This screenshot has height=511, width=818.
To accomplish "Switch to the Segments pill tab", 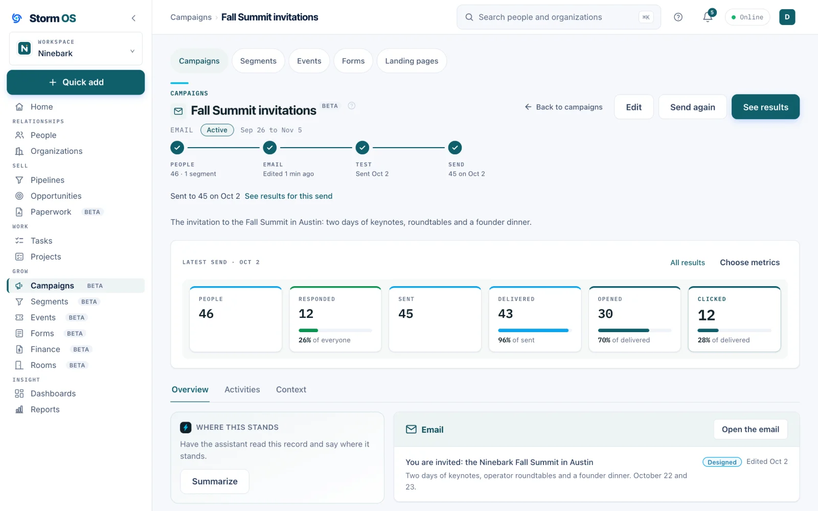I will pyautogui.click(x=258, y=61).
